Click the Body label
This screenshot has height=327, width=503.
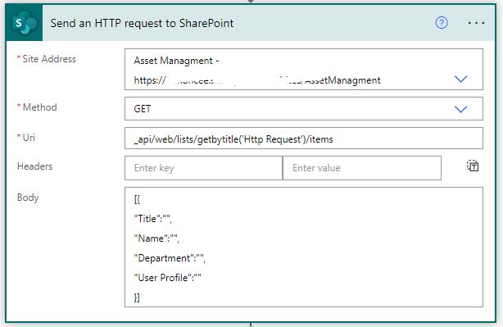point(28,198)
